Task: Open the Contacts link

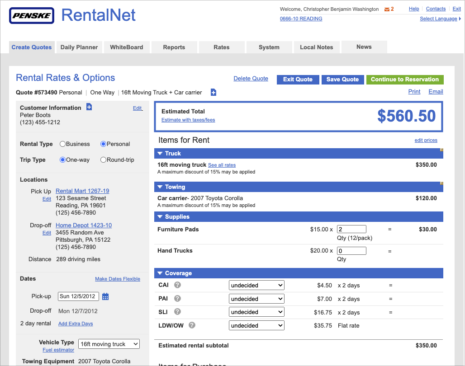Action: tap(436, 9)
